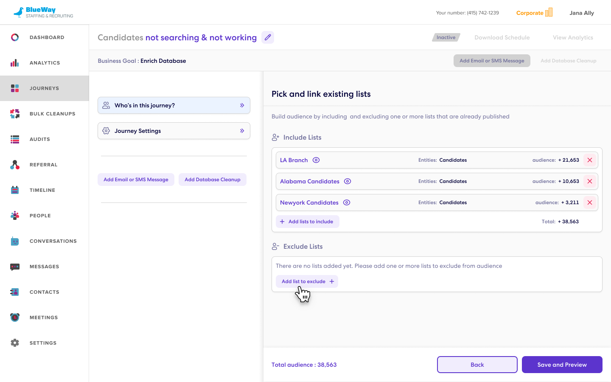Click the Save and Preview button
This screenshot has height=382, width=611.
[562, 365]
